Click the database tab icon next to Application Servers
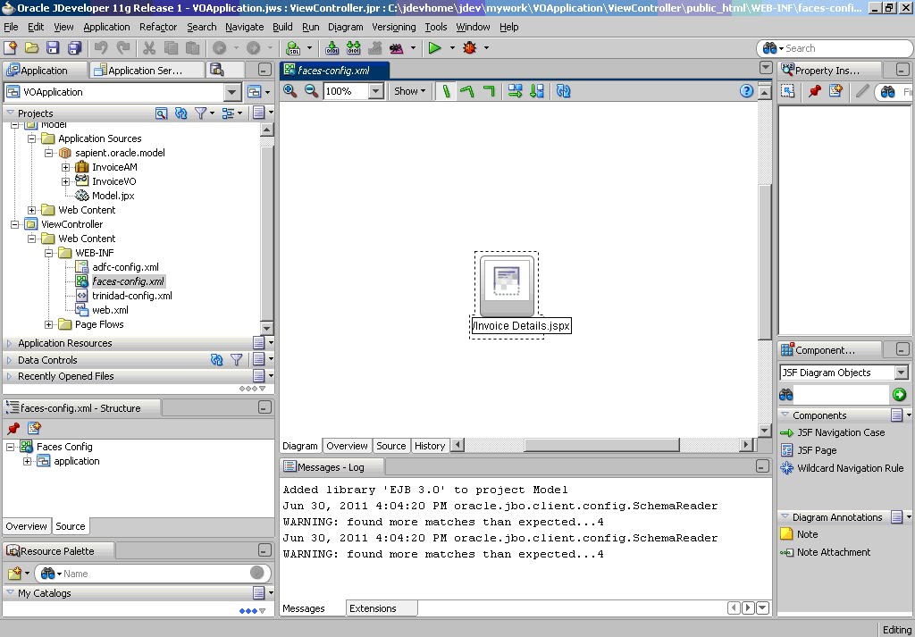915x637 pixels. click(216, 70)
